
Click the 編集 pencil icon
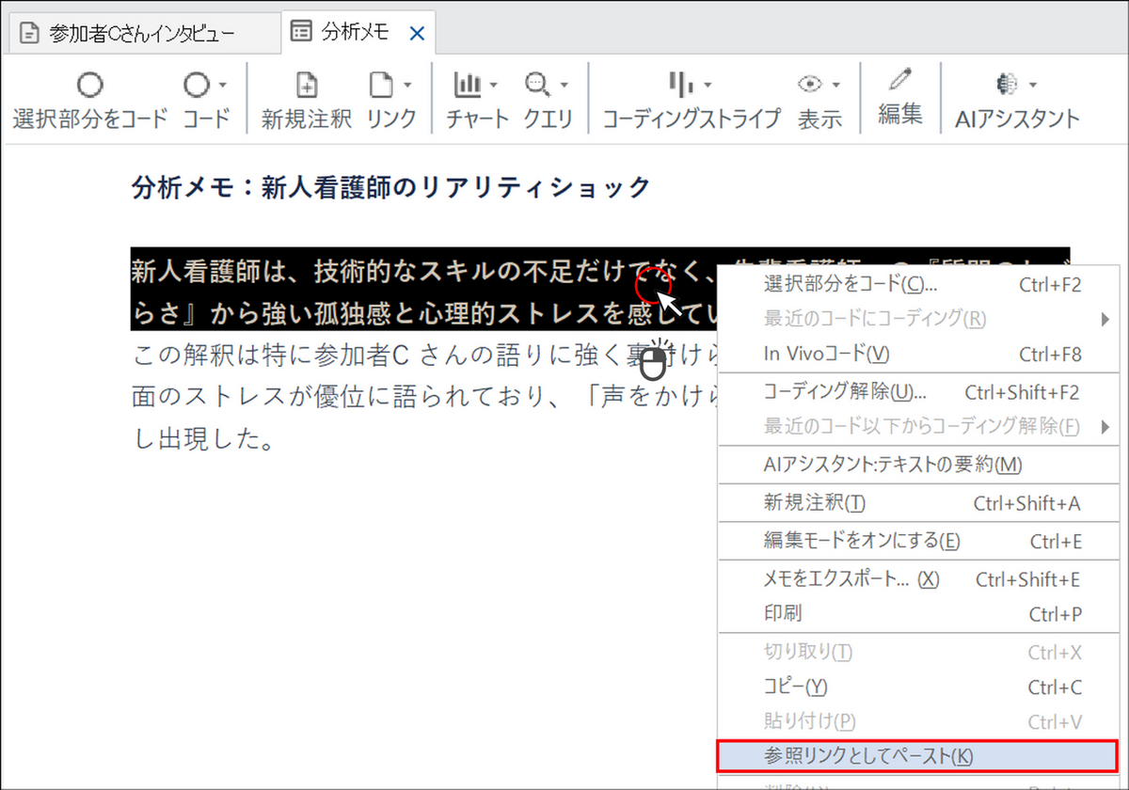[900, 81]
